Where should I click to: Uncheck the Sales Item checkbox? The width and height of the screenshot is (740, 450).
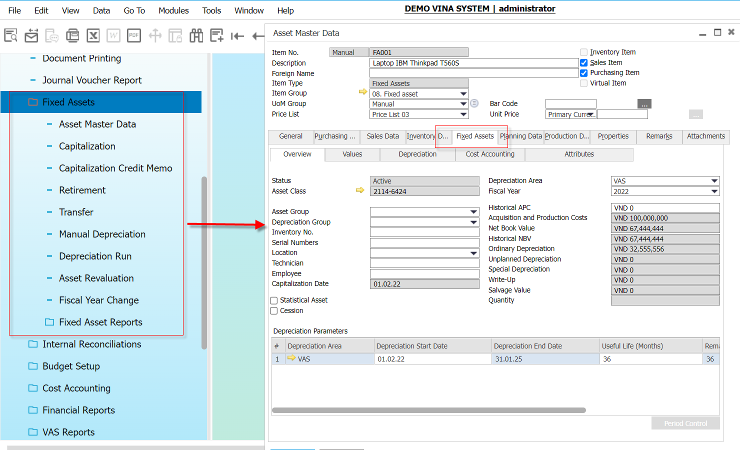(583, 62)
